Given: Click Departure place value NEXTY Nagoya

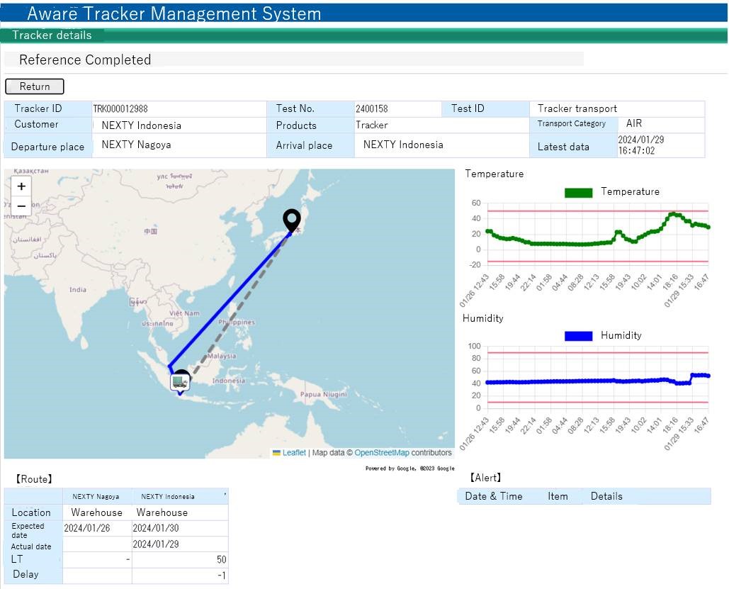Looking at the screenshot, I should pyautogui.click(x=136, y=145).
